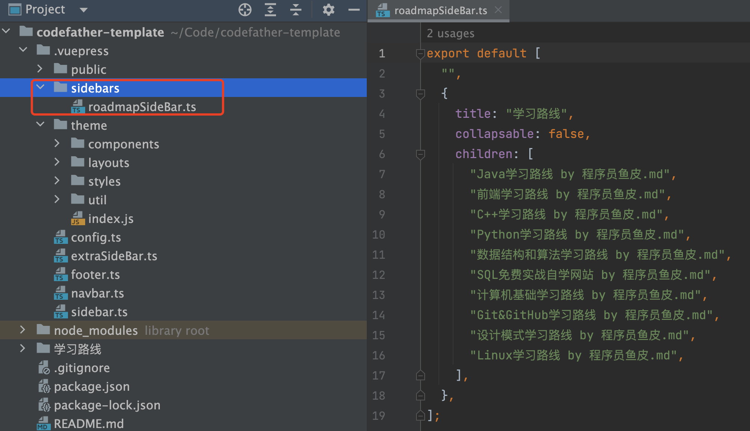Close the roadmapSideBar.ts tab
This screenshot has width=750, height=431.
[x=498, y=10]
